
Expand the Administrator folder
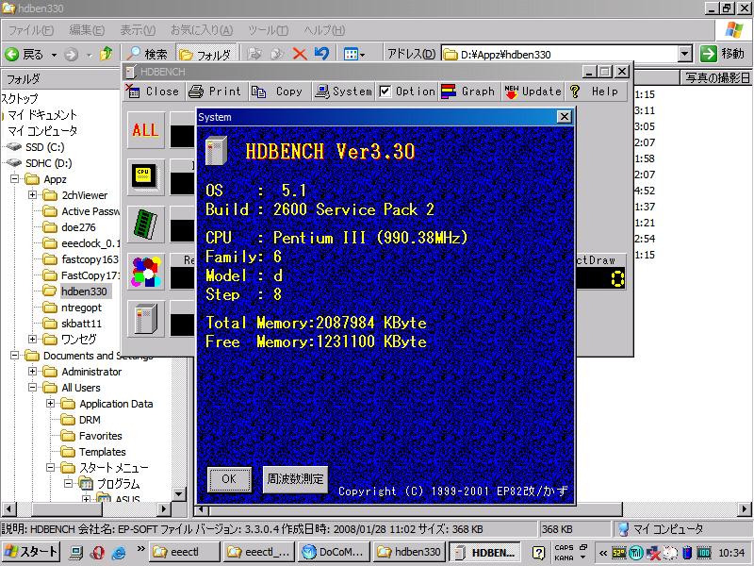coord(33,372)
